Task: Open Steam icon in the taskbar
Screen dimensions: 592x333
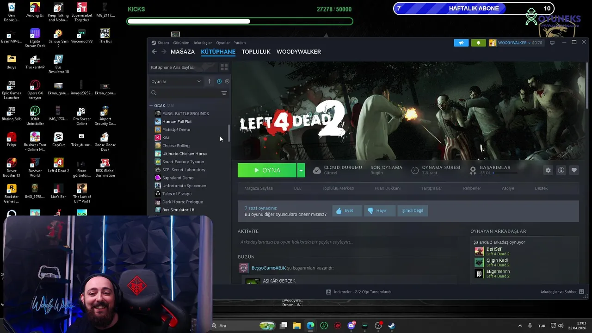Action: 392,326
